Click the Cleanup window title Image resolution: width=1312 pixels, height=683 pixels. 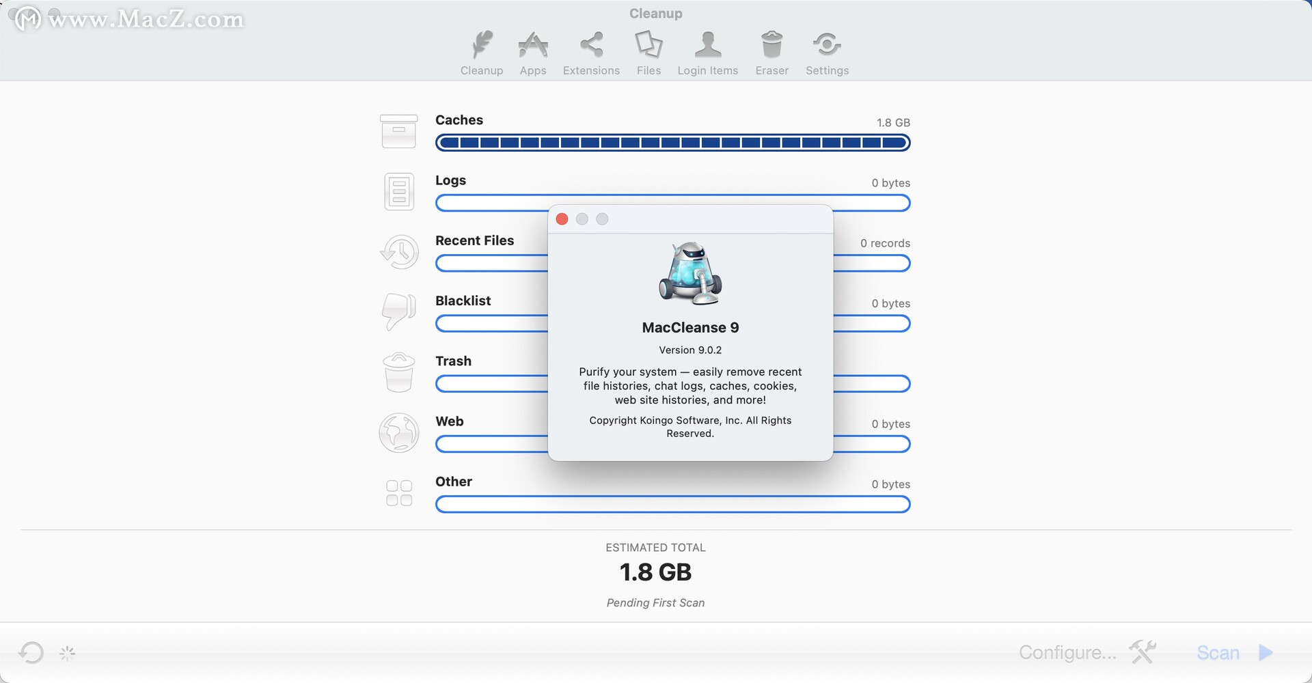655,13
